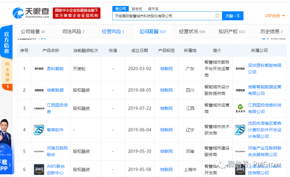Click the 产品名称 column header

pos(51,51)
